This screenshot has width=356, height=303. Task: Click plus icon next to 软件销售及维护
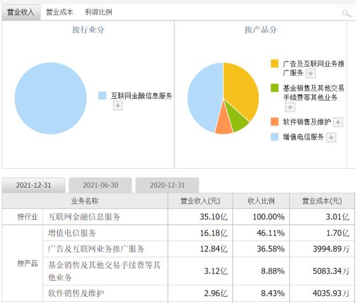click(x=338, y=122)
